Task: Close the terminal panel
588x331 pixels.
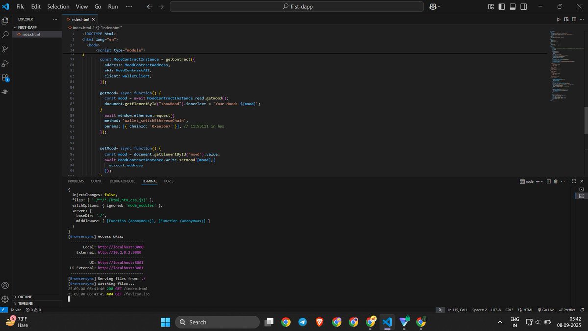Action: (x=581, y=181)
